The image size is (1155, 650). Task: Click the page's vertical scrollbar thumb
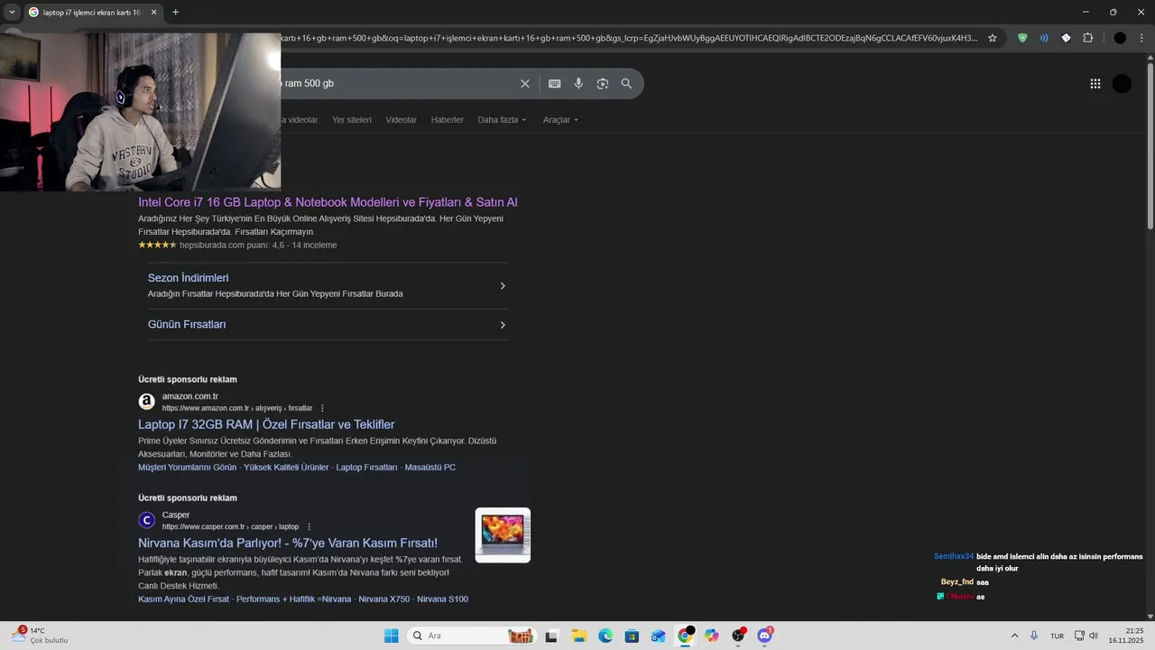tap(1150, 146)
